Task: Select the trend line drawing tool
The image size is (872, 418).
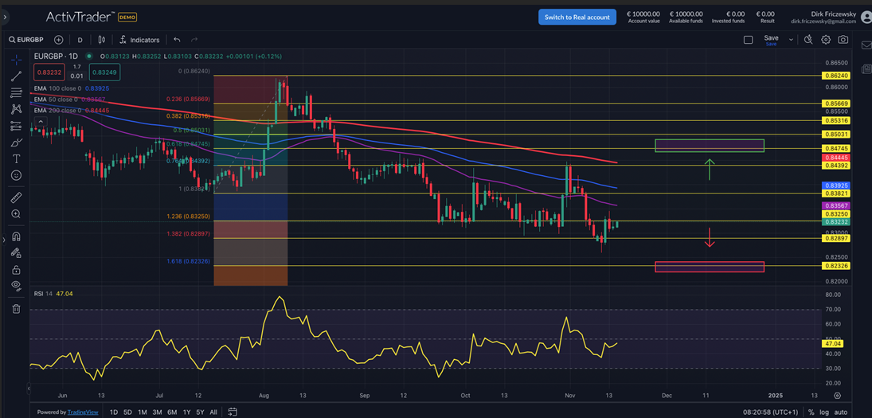Action: click(x=16, y=76)
